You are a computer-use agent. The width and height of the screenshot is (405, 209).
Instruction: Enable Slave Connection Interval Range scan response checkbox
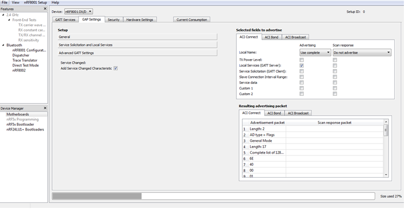click(335, 77)
